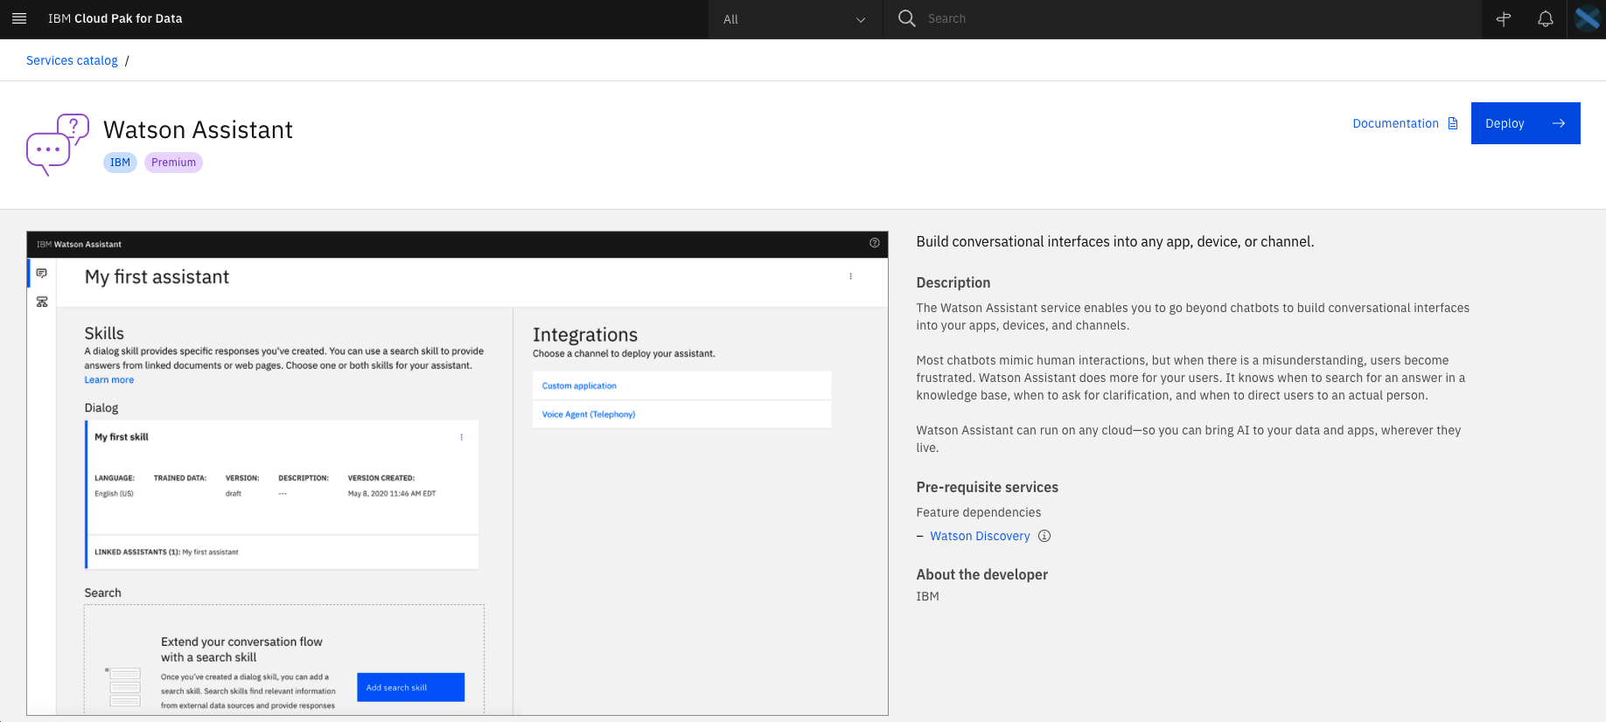Click Learn more in the Skills preview
1606x722 pixels.
[x=108, y=379]
